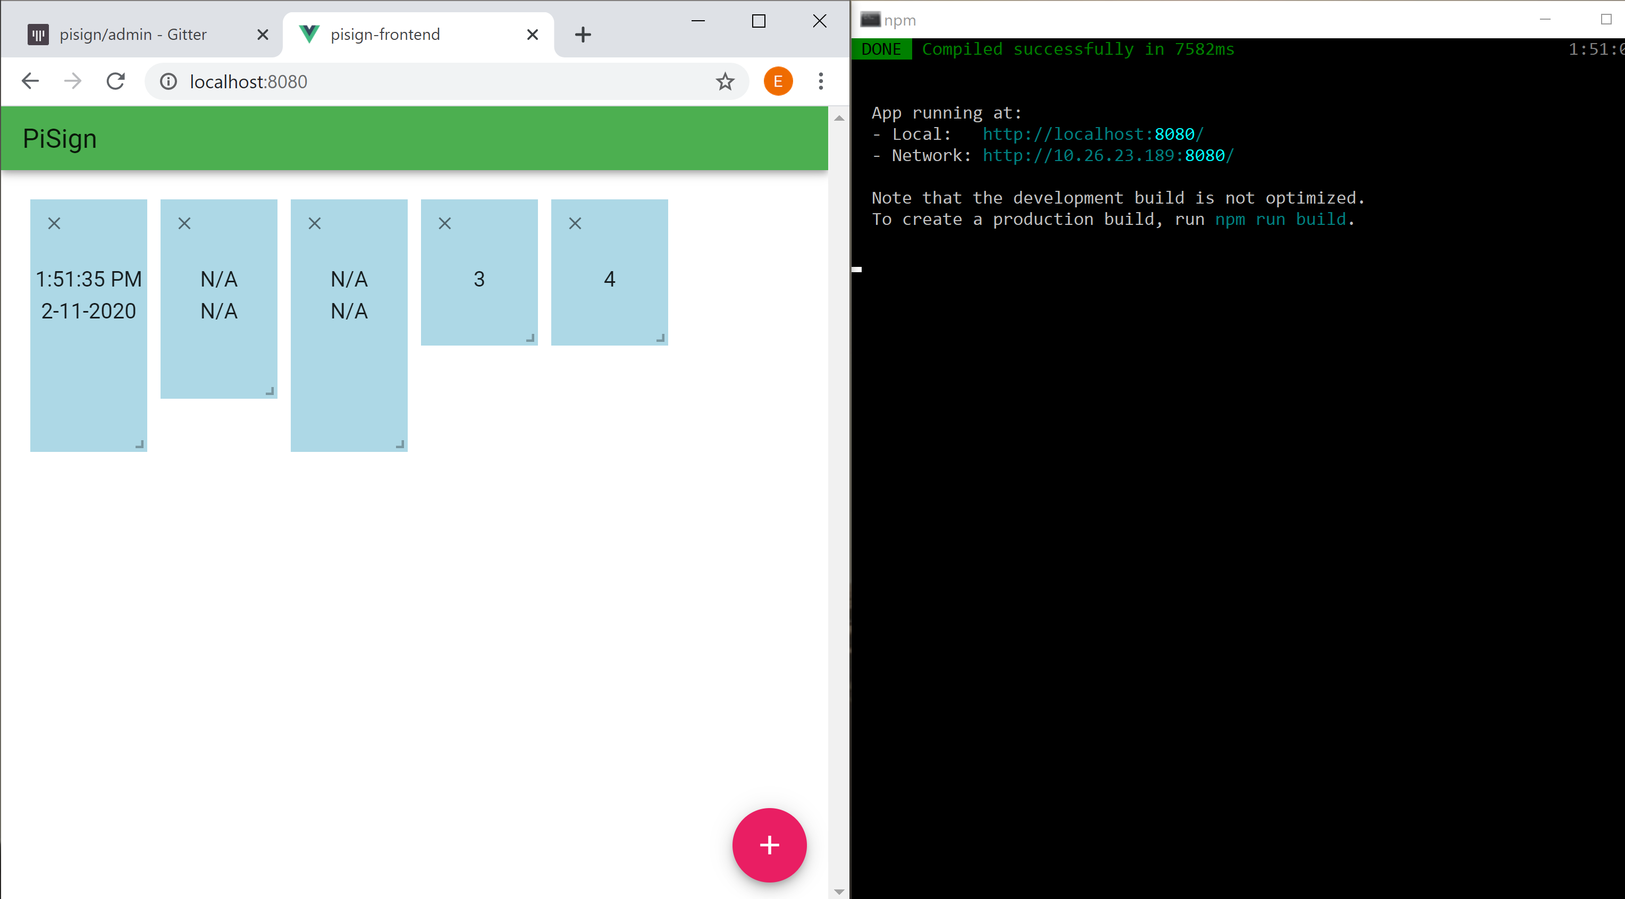Open a new browser tab
This screenshot has height=899, width=1625.
pos(583,35)
